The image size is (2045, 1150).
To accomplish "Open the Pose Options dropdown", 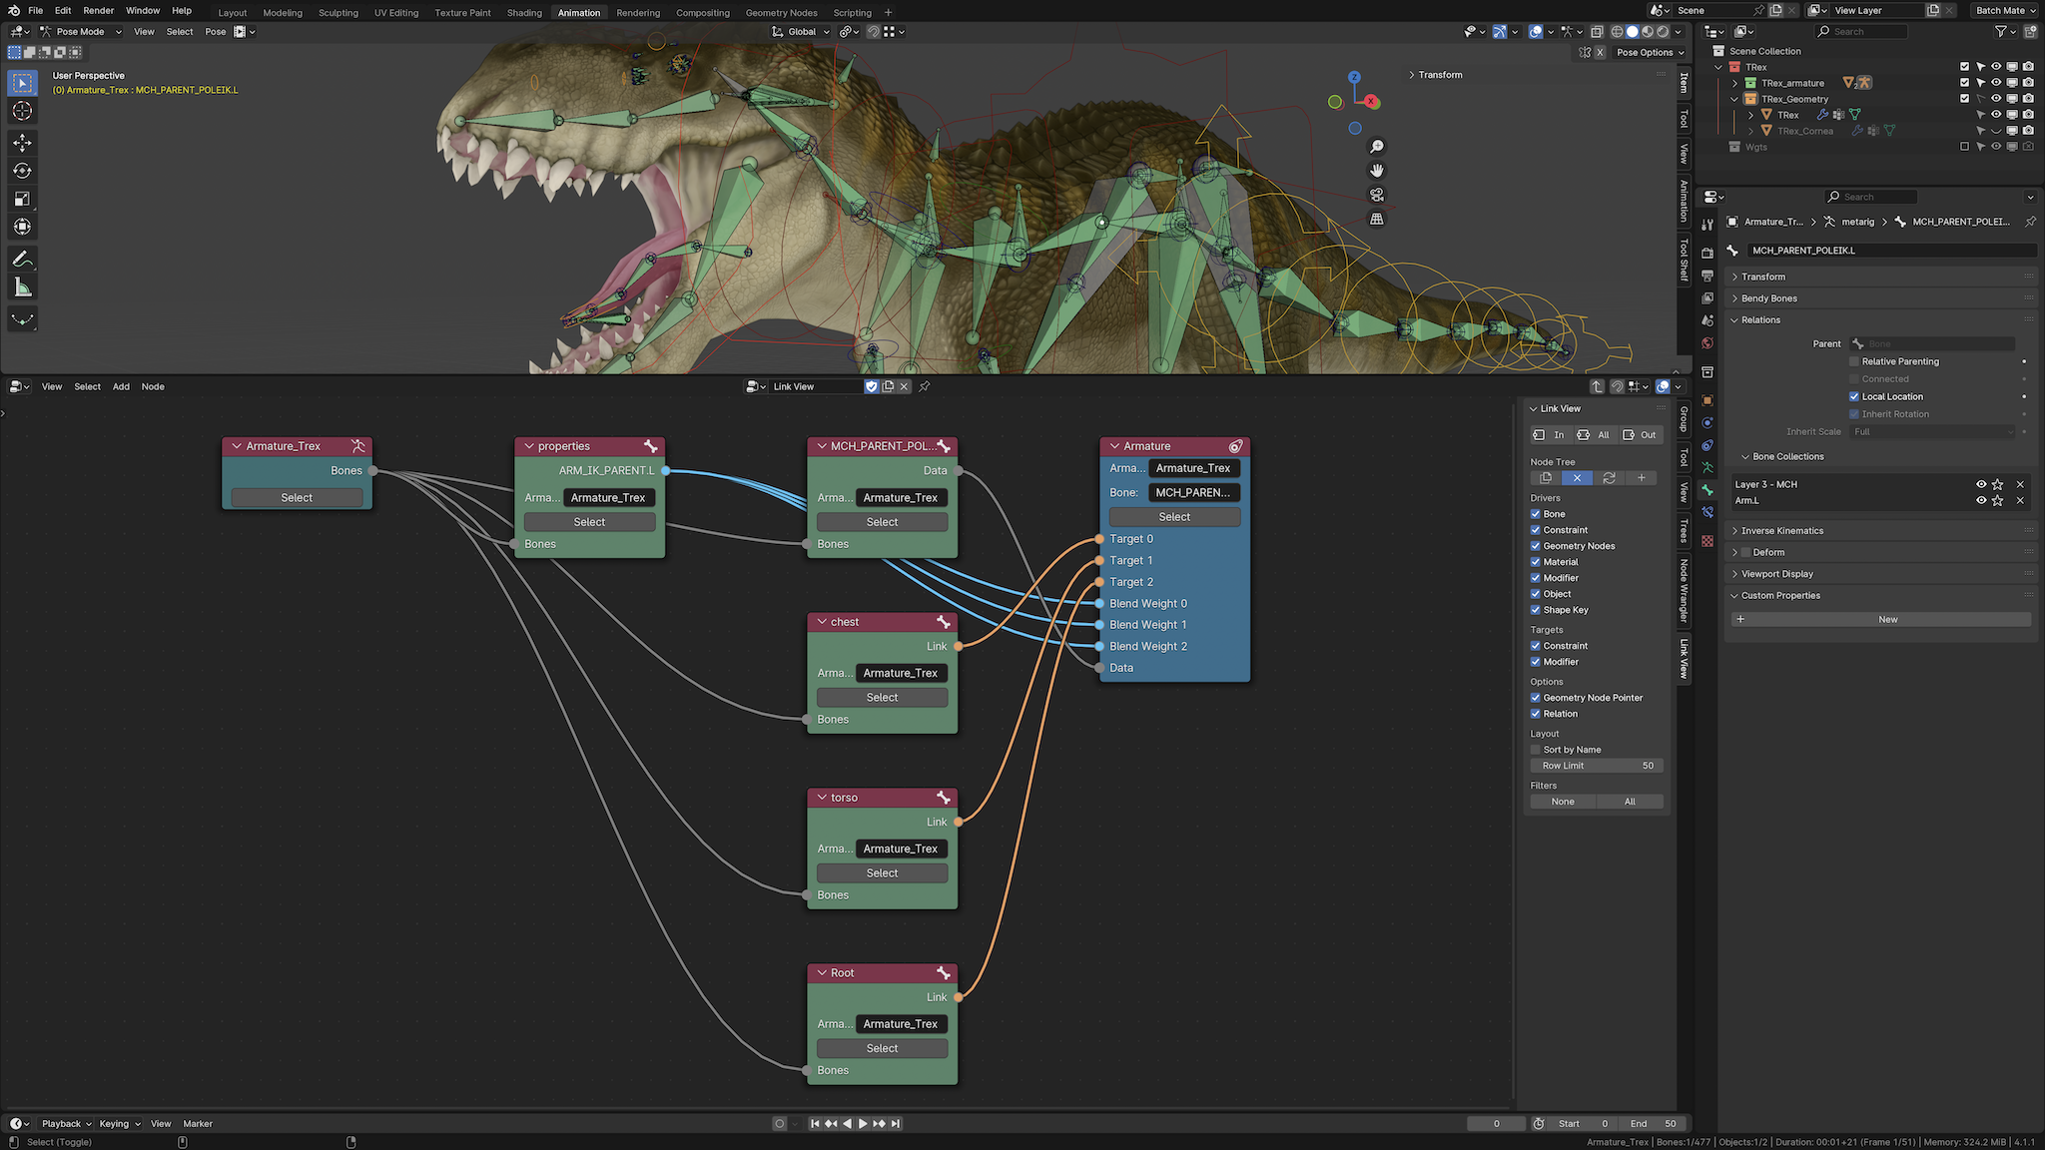I will click(1650, 53).
